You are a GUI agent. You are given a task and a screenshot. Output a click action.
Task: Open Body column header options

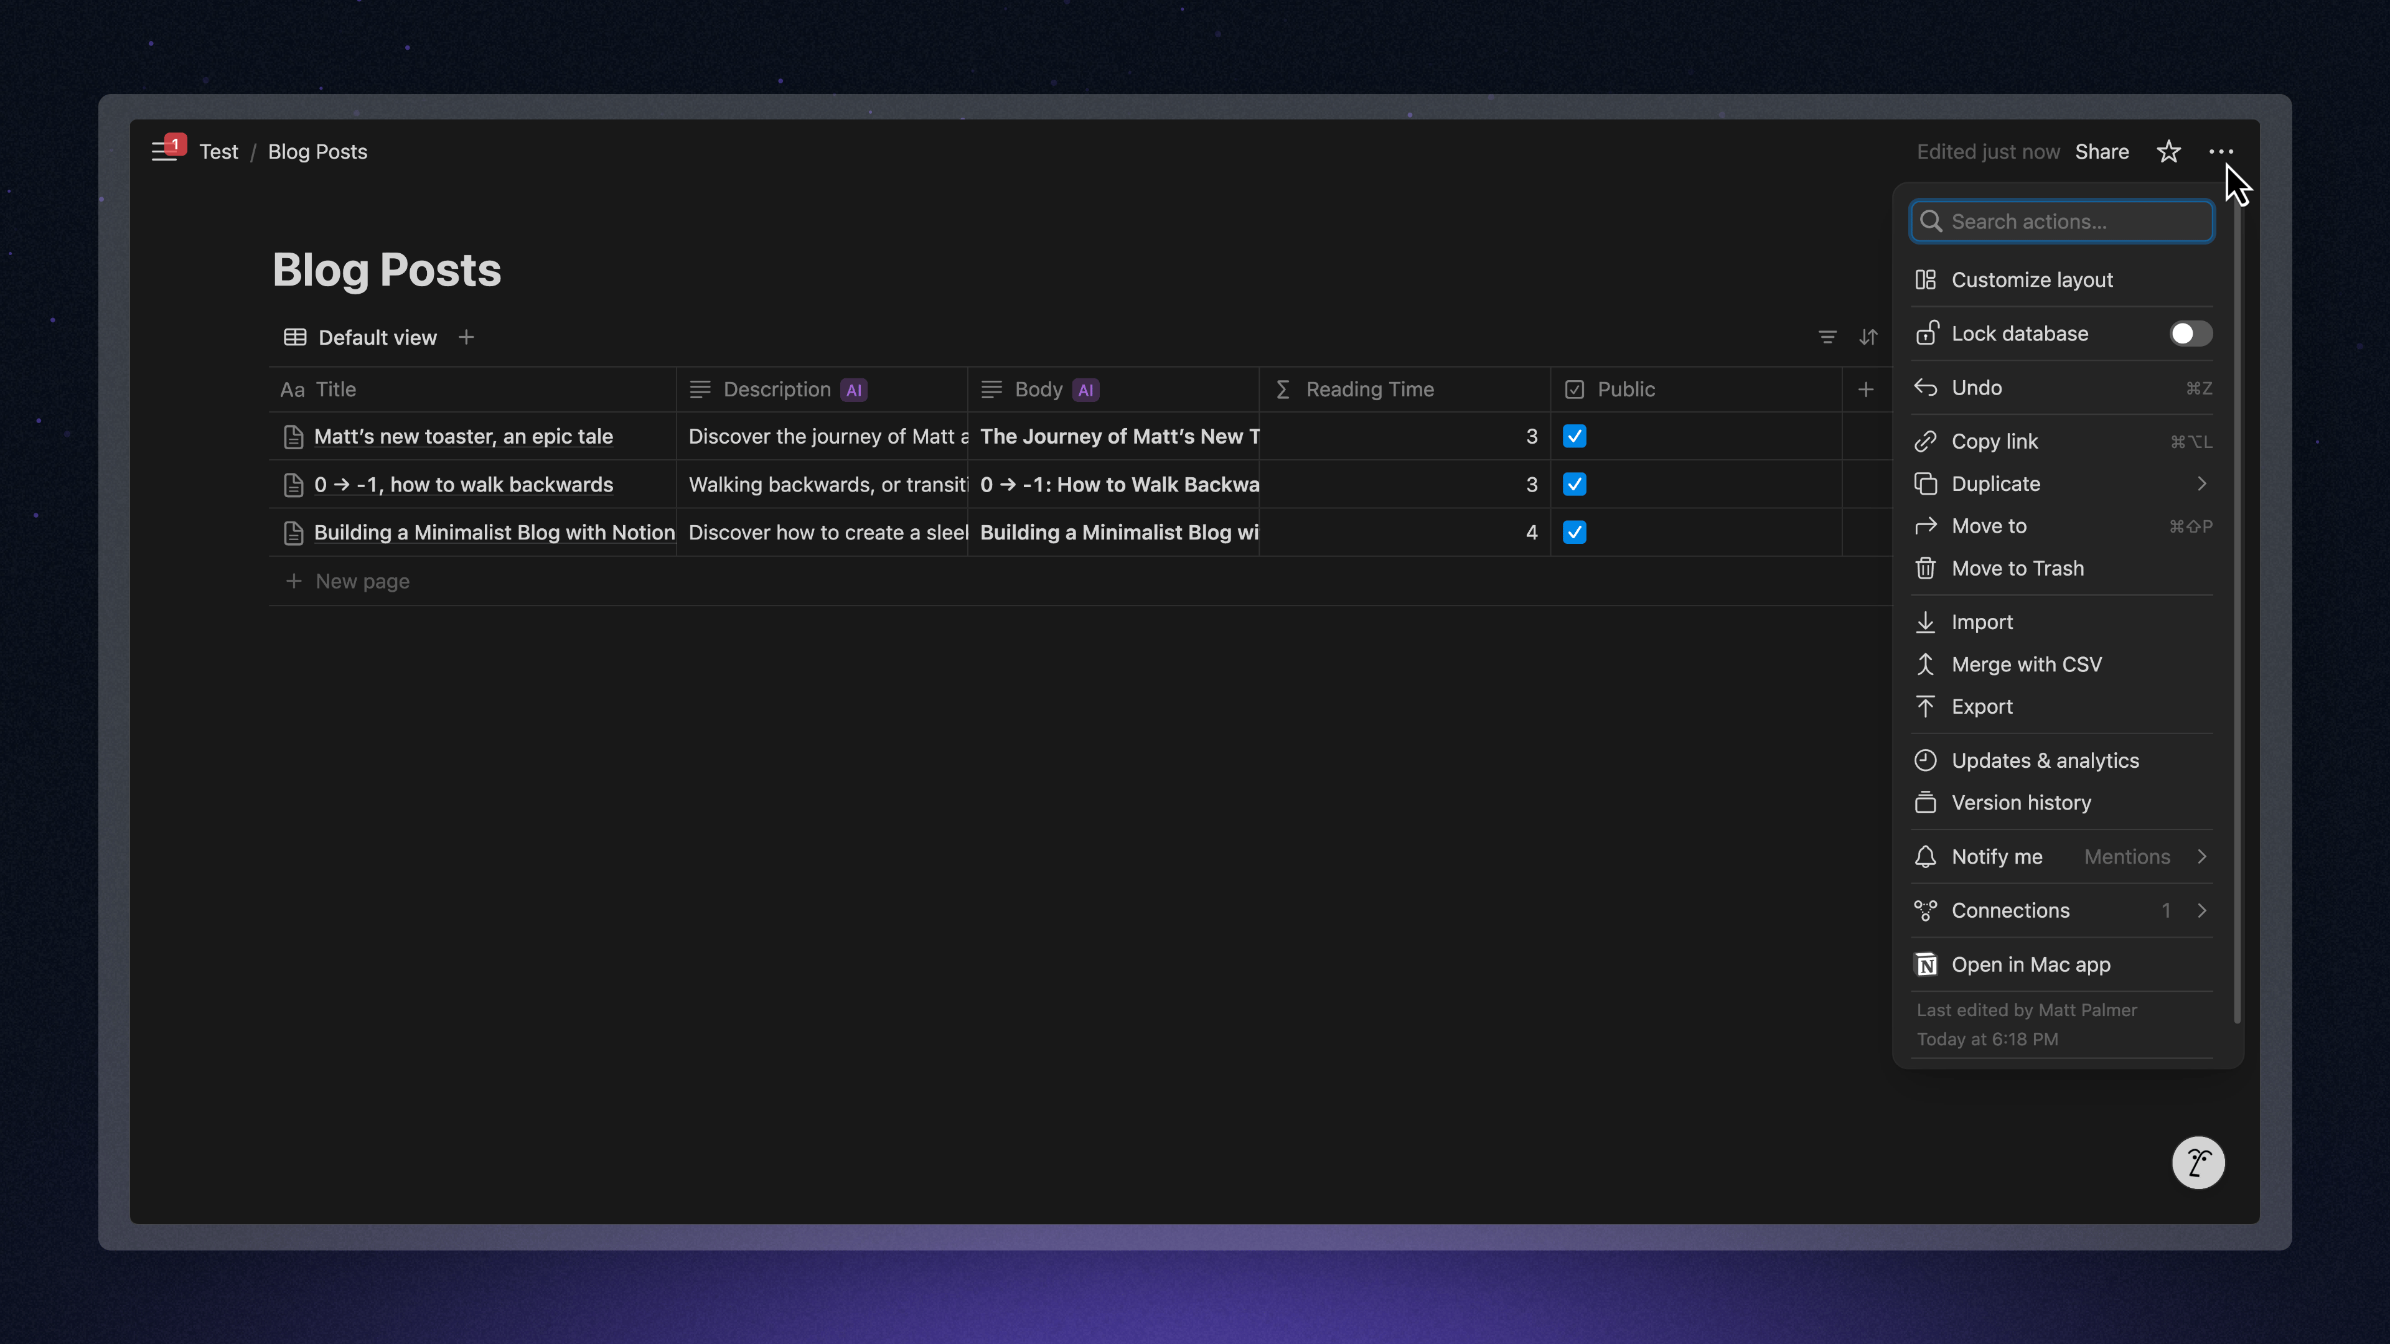coord(1113,390)
